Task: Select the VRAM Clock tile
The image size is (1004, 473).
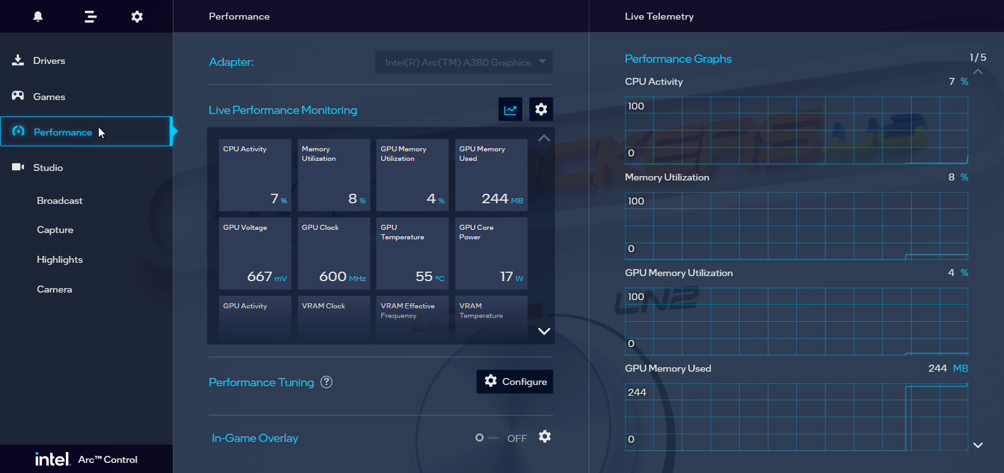Action: coord(334,319)
